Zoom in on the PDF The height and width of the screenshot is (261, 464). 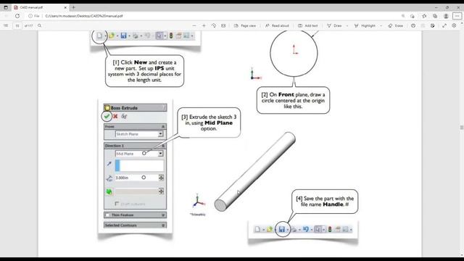pos(204,26)
